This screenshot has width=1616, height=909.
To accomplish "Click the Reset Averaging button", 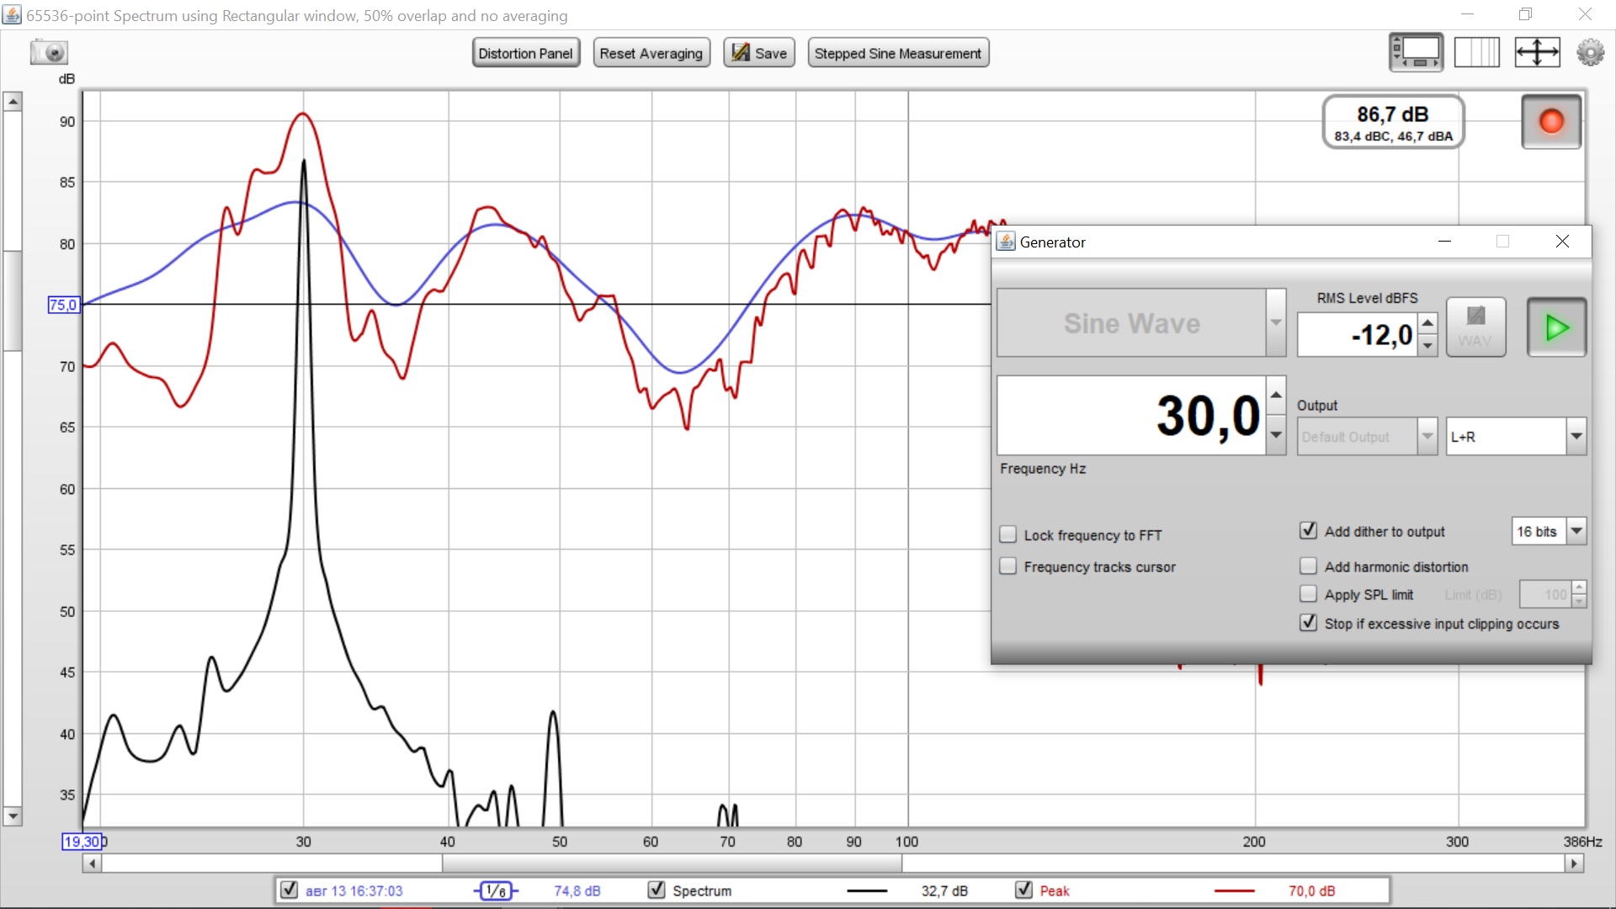I will click(x=651, y=53).
